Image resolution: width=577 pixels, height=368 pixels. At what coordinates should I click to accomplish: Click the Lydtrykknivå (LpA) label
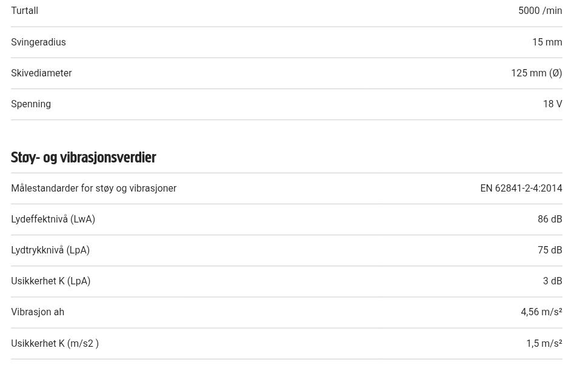click(x=50, y=250)
